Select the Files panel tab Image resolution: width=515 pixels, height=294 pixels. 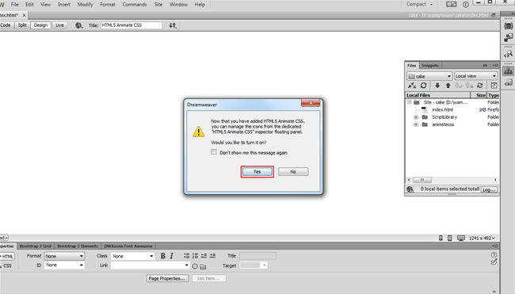point(411,65)
